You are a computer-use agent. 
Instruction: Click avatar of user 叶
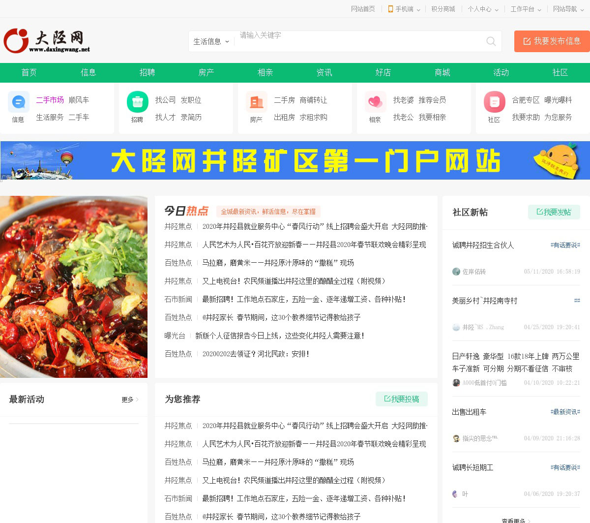click(x=456, y=494)
